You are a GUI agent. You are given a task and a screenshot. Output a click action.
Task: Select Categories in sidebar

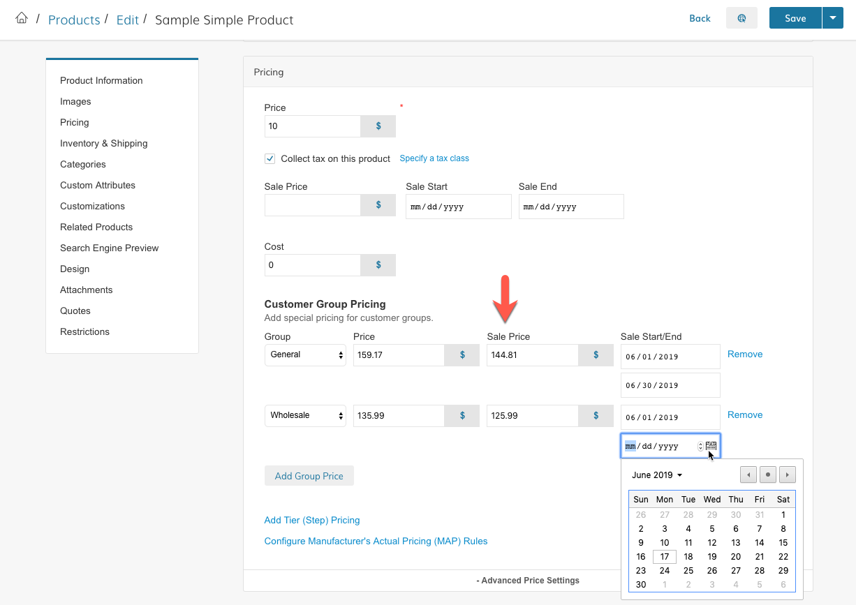pyautogui.click(x=83, y=164)
